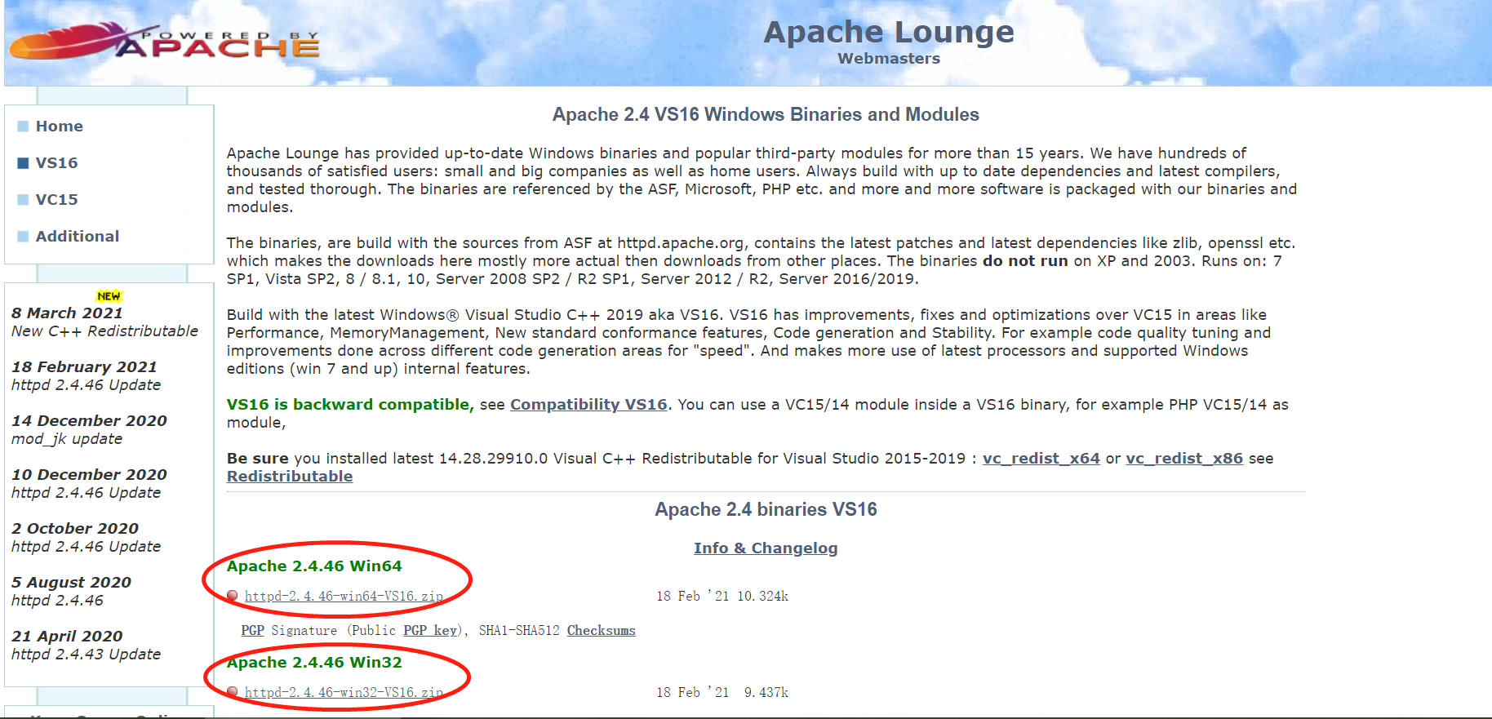This screenshot has width=1492, height=719.
Task: Click the square bullet beside VC15
Action: (x=23, y=200)
